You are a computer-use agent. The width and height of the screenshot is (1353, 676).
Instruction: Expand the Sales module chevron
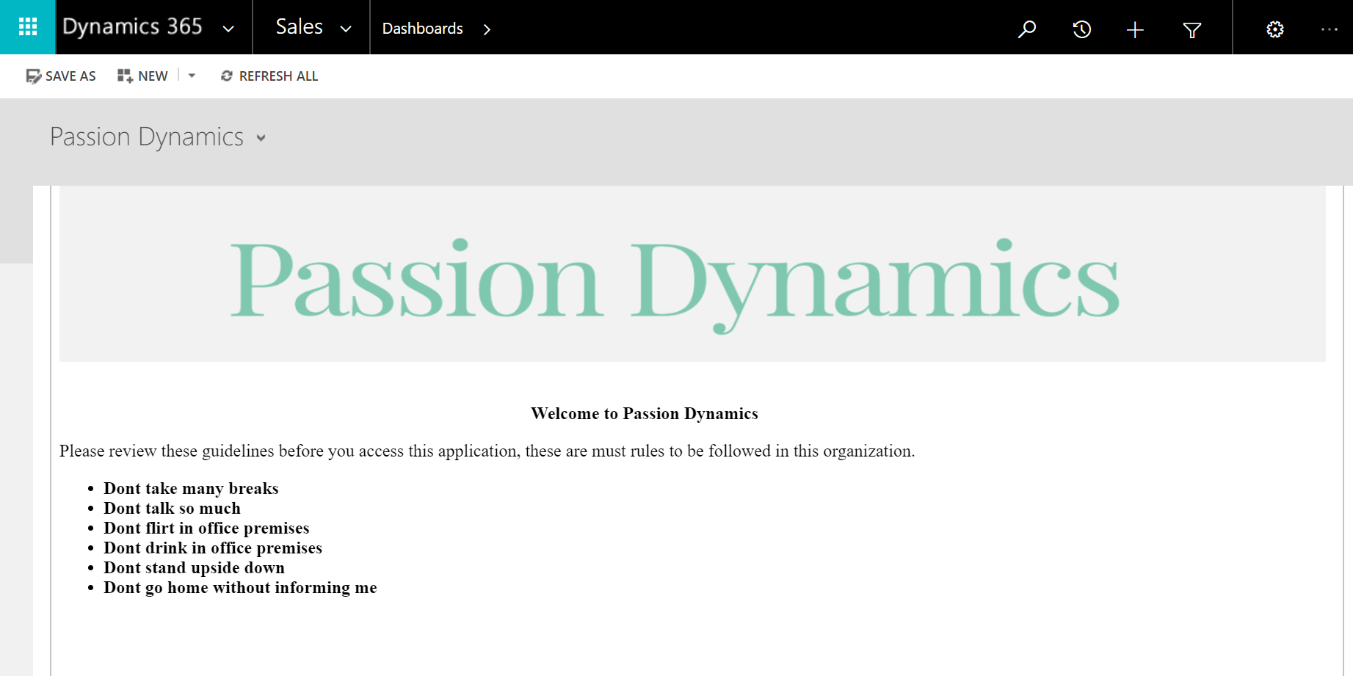(x=346, y=29)
